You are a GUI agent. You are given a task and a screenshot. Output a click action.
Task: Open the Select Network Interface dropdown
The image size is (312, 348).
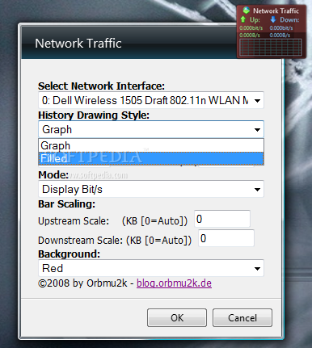[x=151, y=100]
